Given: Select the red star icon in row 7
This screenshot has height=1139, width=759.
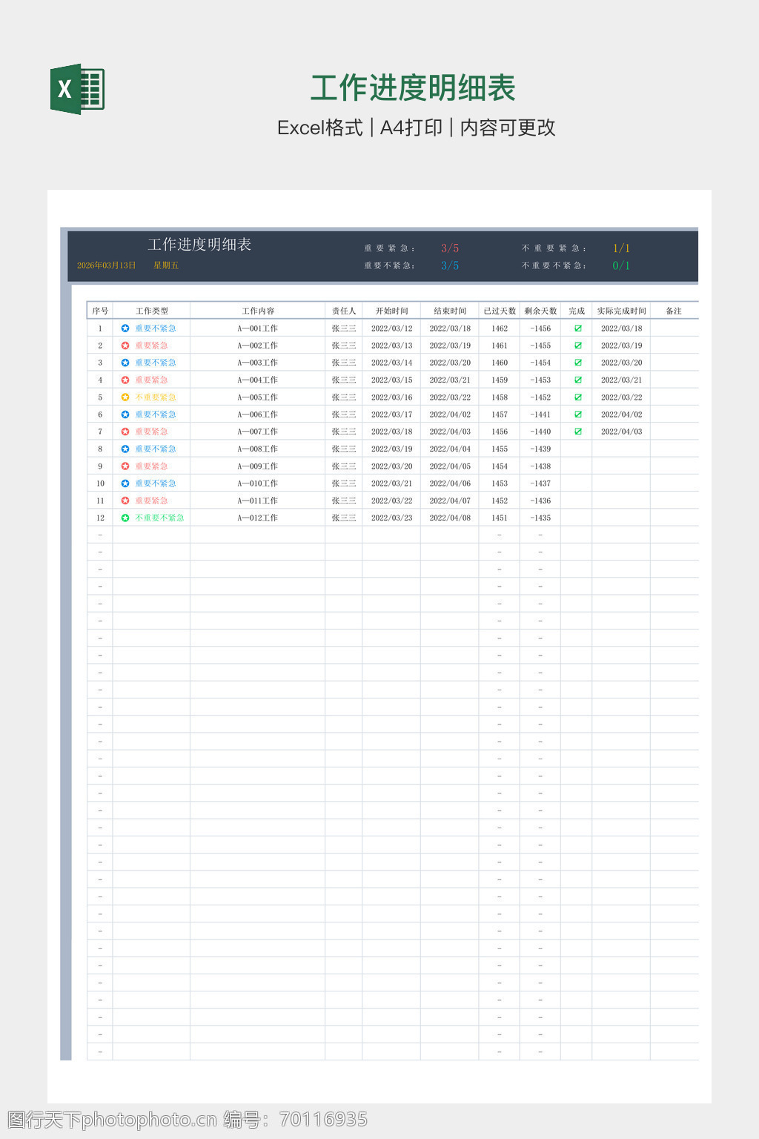Looking at the screenshot, I should click(125, 432).
